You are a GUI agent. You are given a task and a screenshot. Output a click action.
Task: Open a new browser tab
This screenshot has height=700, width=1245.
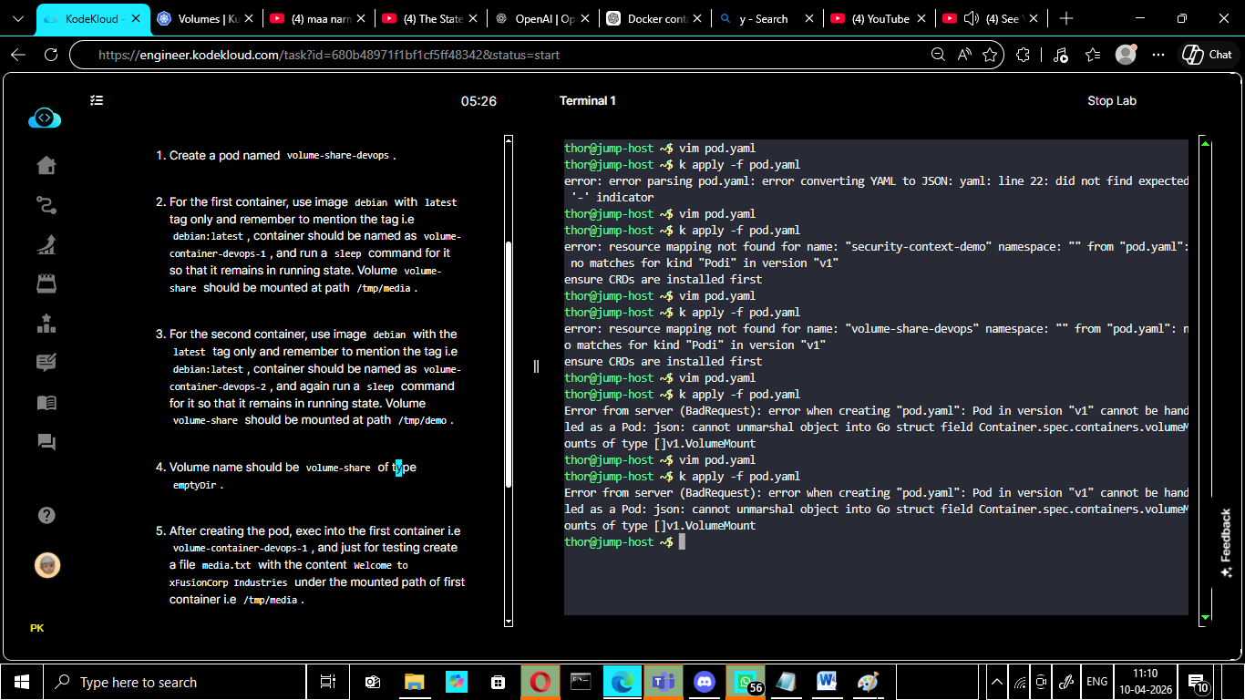(x=1066, y=18)
